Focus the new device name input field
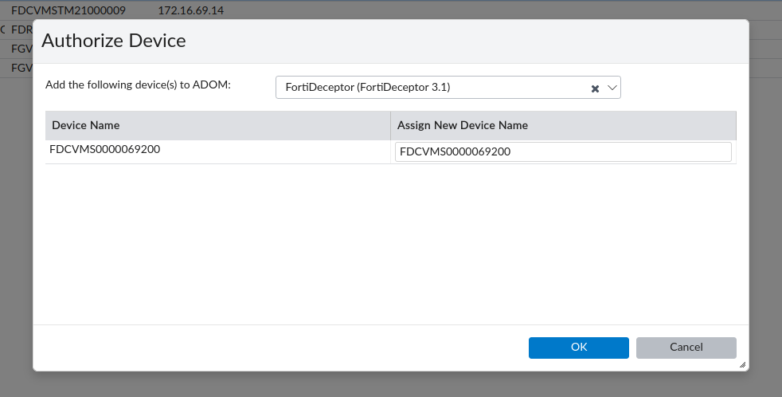 (x=562, y=151)
